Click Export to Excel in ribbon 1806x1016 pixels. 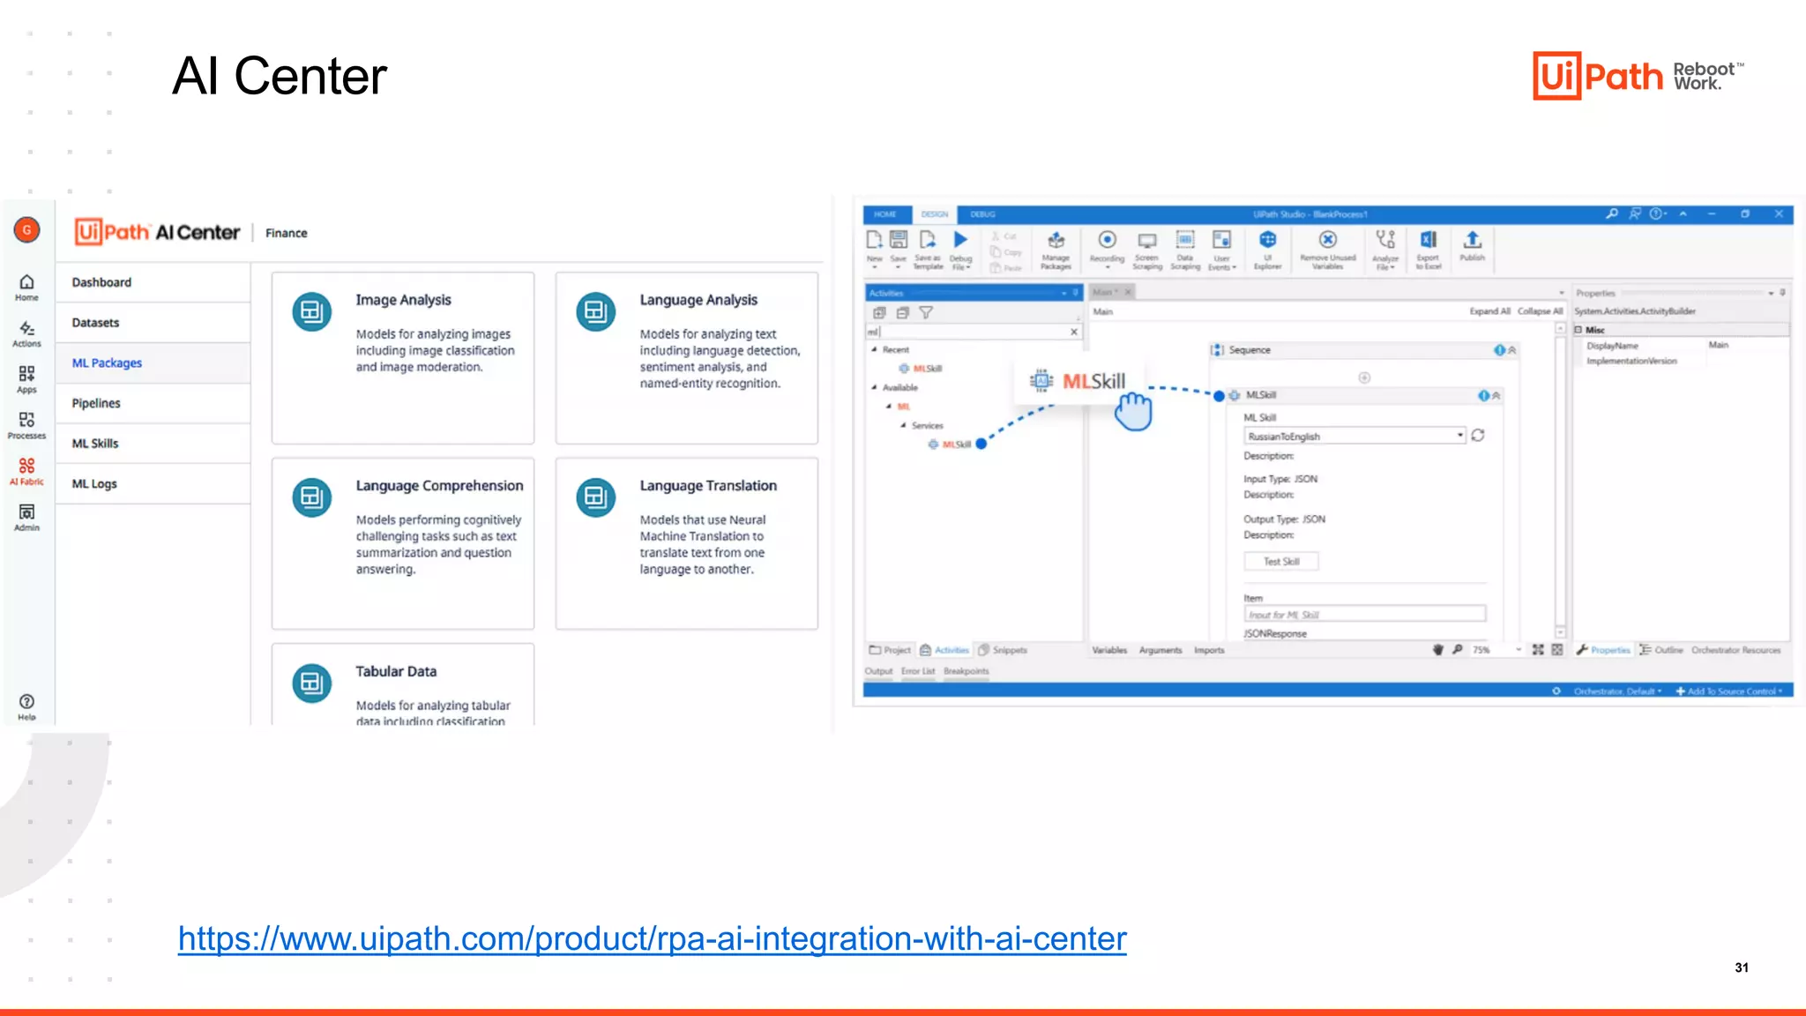point(1428,250)
